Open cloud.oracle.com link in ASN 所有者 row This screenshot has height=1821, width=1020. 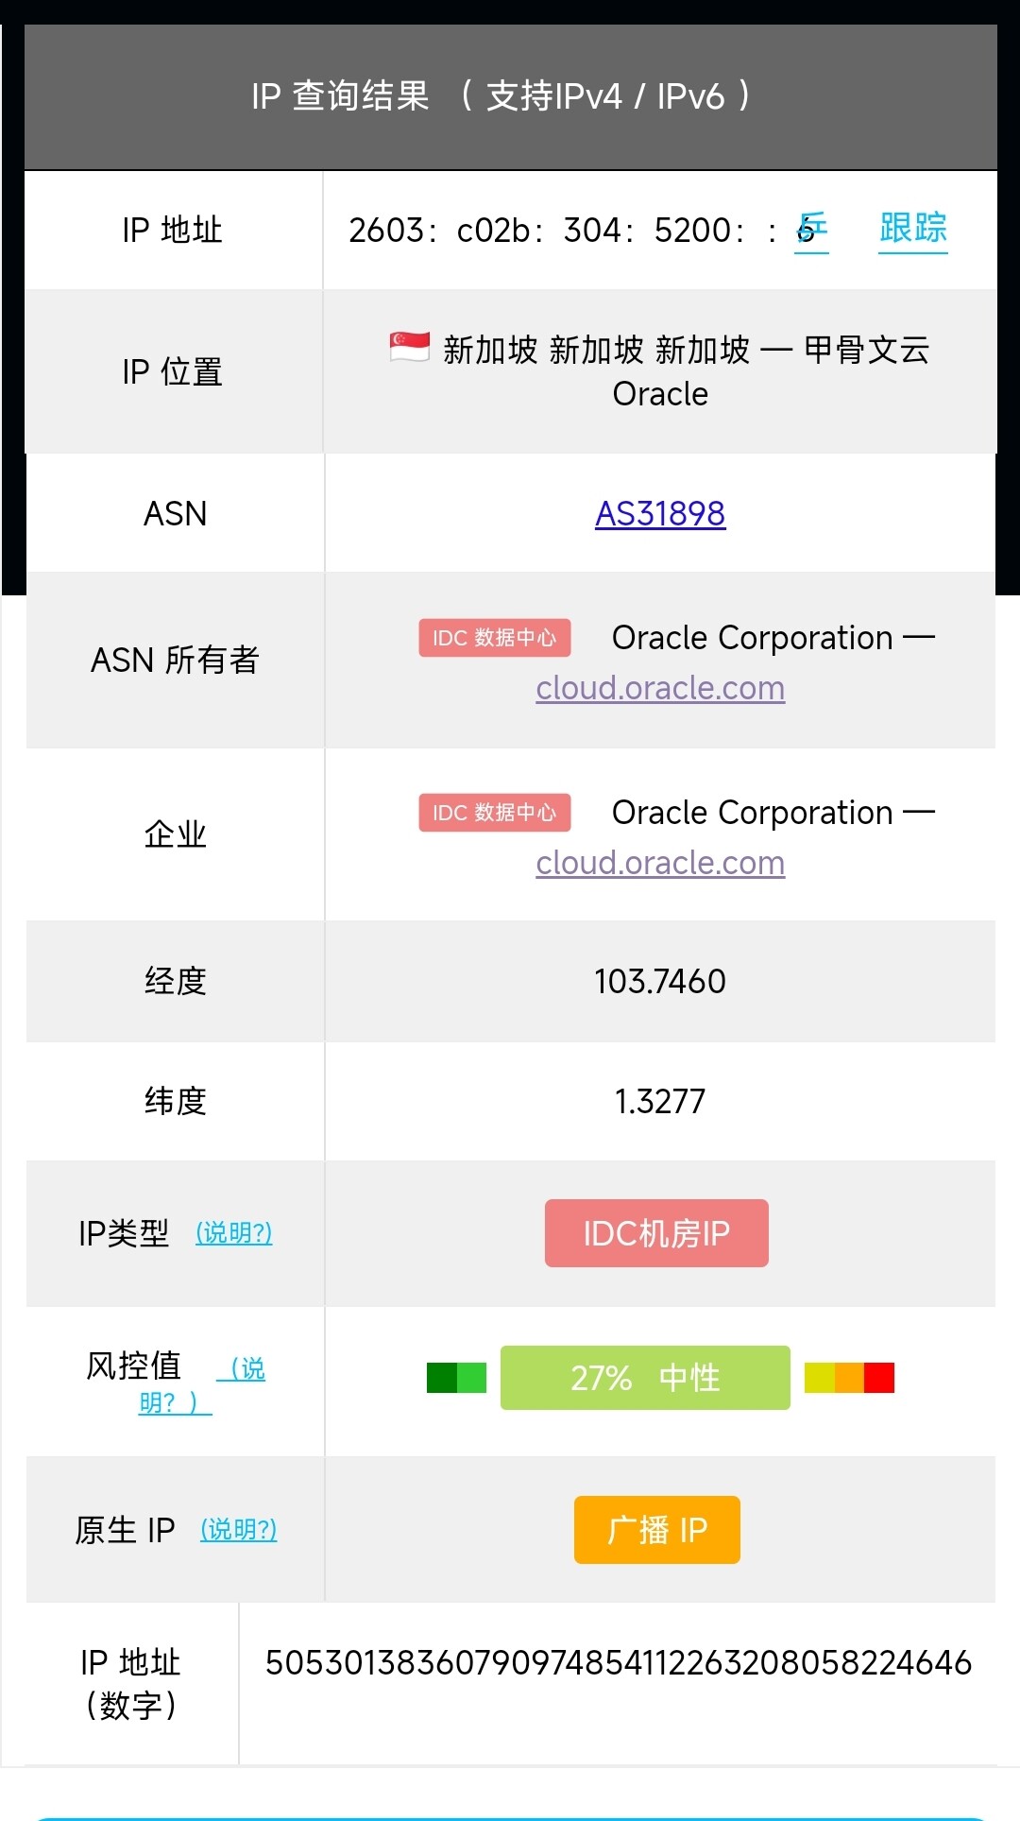pyautogui.click(x=660, y=688)
